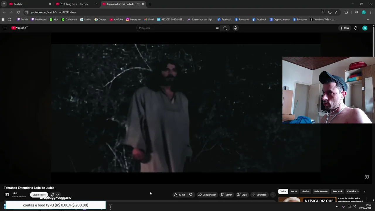Close the Prof. Jiang Brasil tab
The width and height of the screenshot is (375, 211).
pos(96,4)
